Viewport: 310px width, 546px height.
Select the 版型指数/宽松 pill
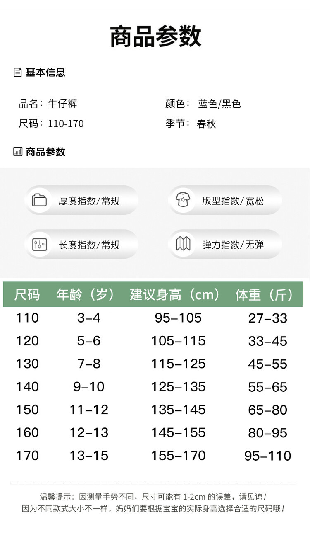(225, 200)
